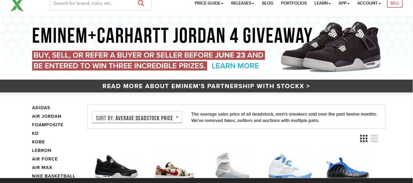Viewport: 413px width, 183px height.
Task: Open the grey Nike Mag sneaker thumbnail
Action: tap(232, 165)
